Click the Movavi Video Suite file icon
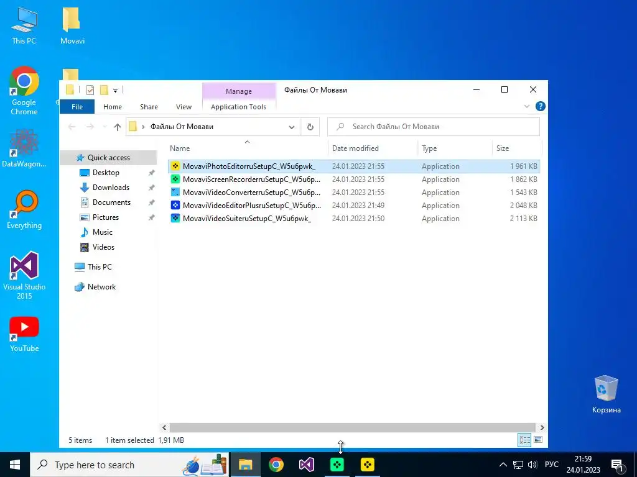This screenshot has width=637, height=477. pyautogui.click(x=175, y=218)
